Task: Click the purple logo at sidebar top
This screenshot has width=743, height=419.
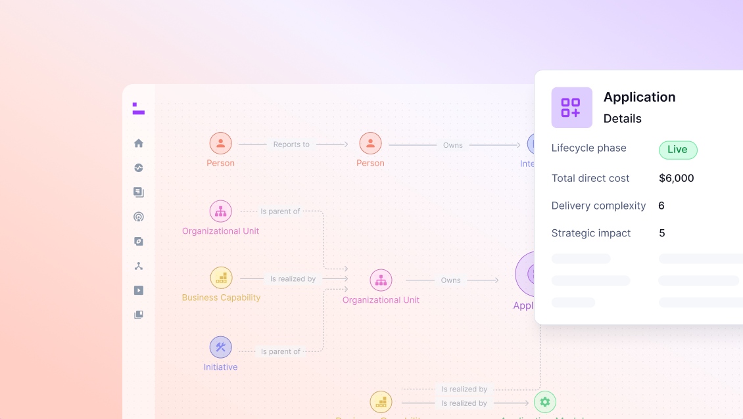Action: 138,108
